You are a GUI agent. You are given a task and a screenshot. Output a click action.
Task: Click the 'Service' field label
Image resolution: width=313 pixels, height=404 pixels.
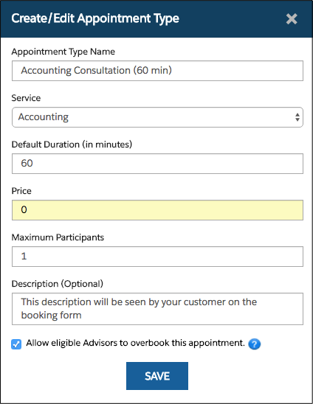[26, 98]
